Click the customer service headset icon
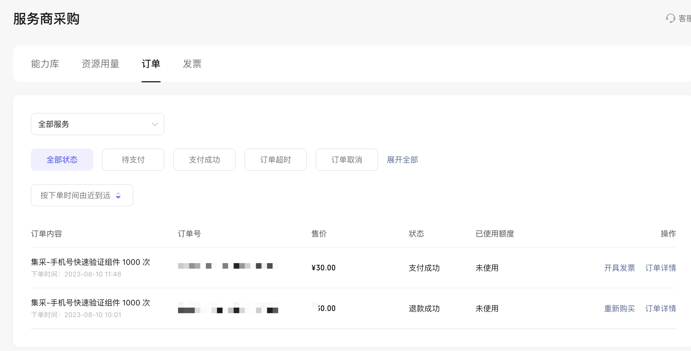691x351 pixels. [x=670, y=19]
